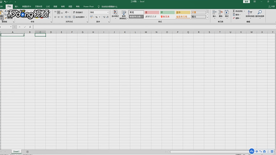Click the cancel X in formula bar
Viewport: 276px width, 155px height.
point(20,27)
